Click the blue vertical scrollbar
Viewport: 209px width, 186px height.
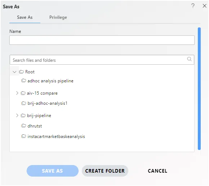pyautogui.click(x=199, y=88)
